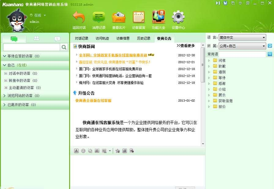Select the 介绍 phrase folder
Image resolution: width=274 pixels, height=189 pixels.
pyautogui.click(x=219, y=89)
